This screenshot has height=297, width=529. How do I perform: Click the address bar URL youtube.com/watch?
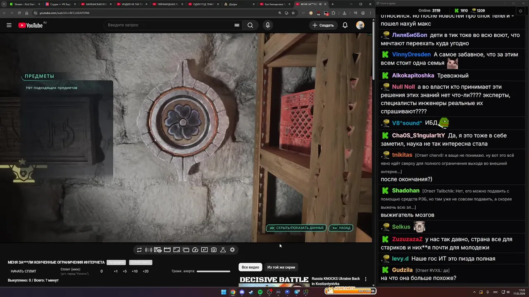(64, 13)
